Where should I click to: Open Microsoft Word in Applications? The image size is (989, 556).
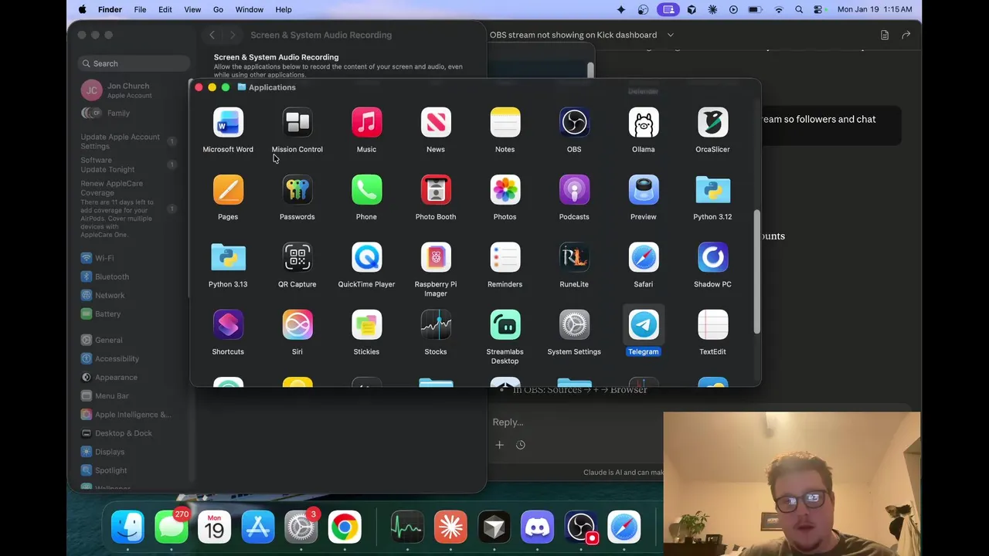pyautogui.click(x=228, y=123)
